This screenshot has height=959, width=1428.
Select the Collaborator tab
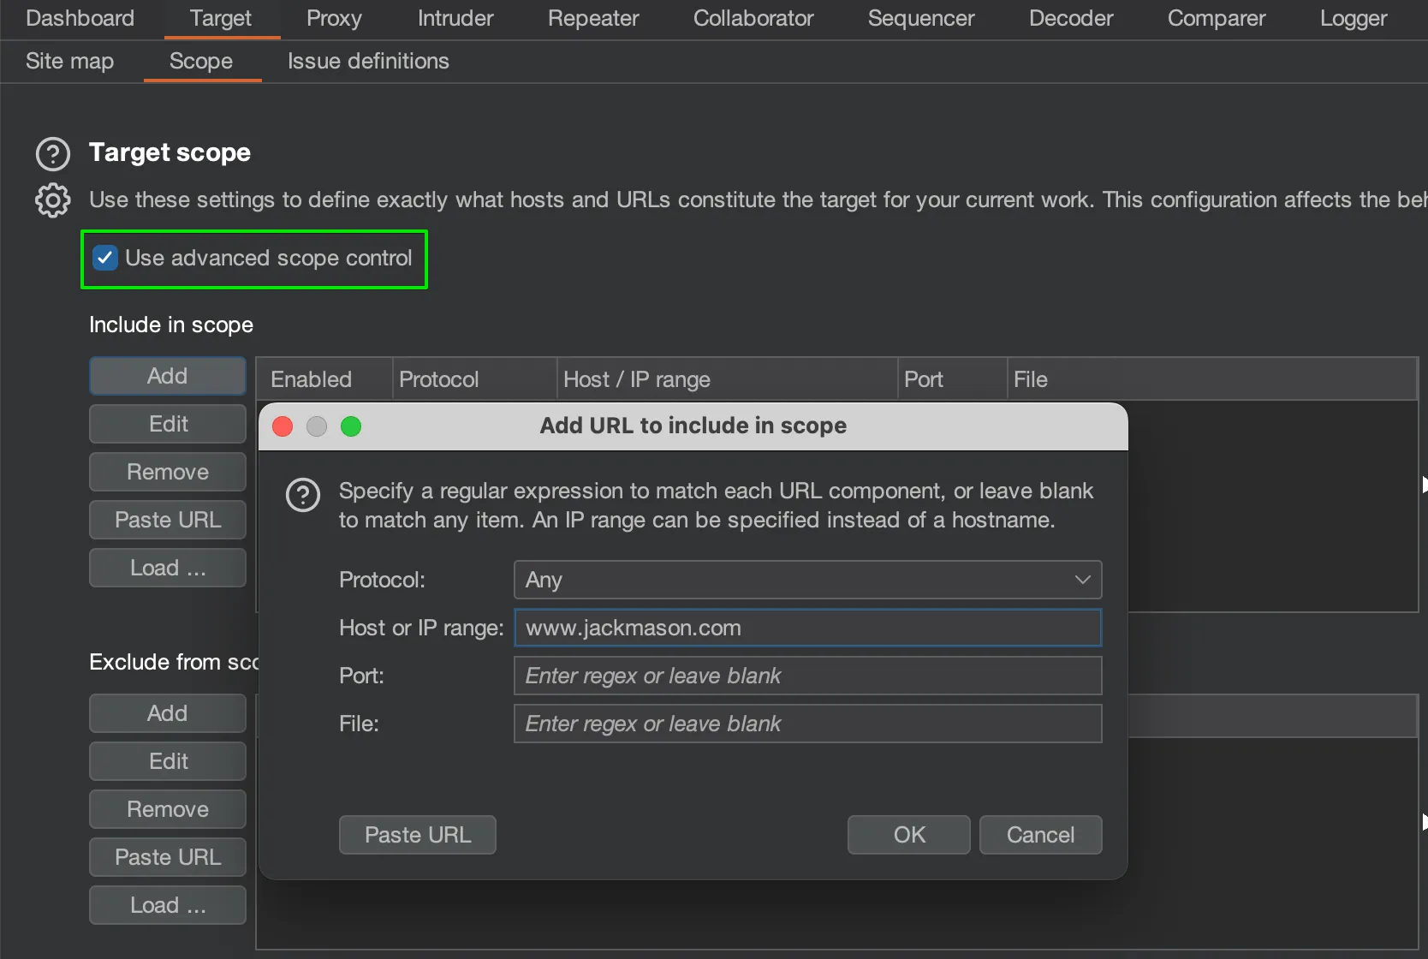753,18
